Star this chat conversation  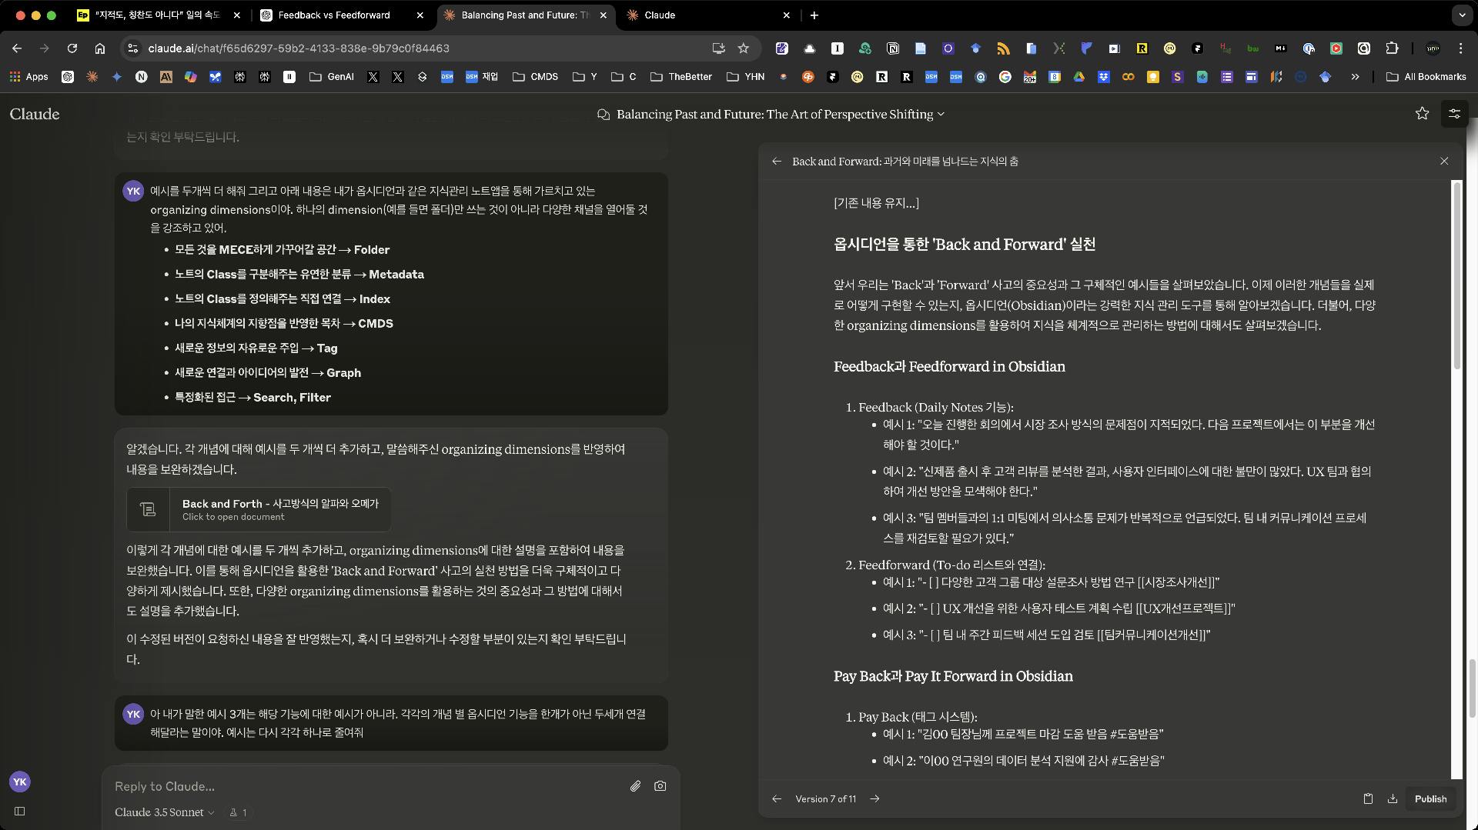click(1422, 114)
